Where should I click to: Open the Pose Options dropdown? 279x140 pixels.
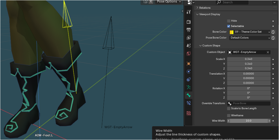tap(168, 2)
